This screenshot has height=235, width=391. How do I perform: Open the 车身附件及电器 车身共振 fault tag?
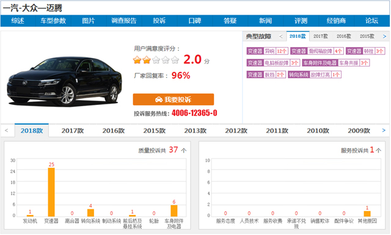tap(335, 63)
